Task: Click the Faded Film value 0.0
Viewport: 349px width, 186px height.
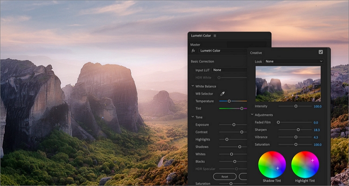Action: pos(315,122)
